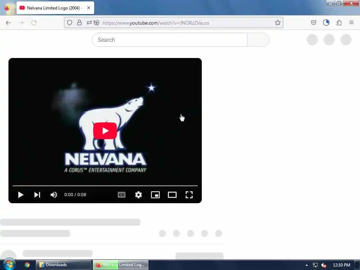Switch to the Downloads taskbar window
Image resolution: width=360 pixels, height=270 pixels.
click(x=64, y=265)
